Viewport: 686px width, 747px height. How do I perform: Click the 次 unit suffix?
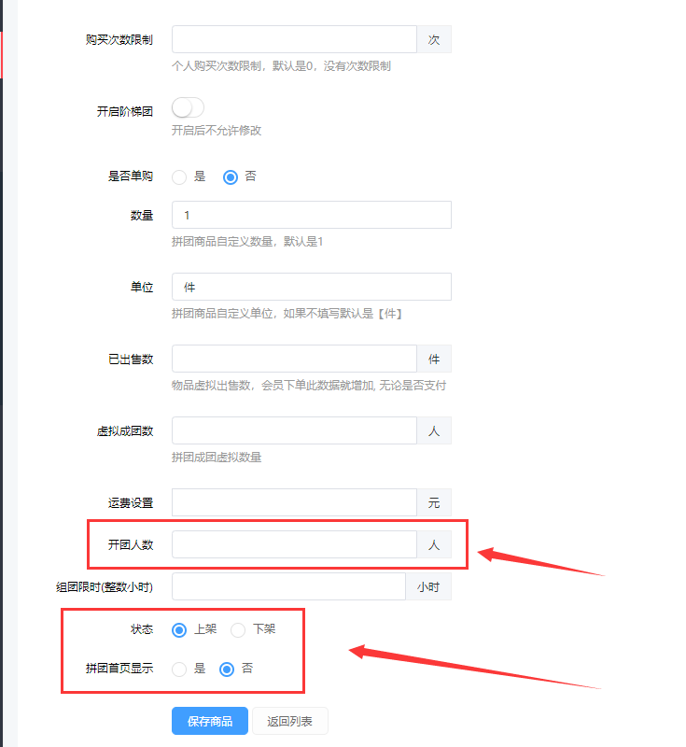[434, 39]
